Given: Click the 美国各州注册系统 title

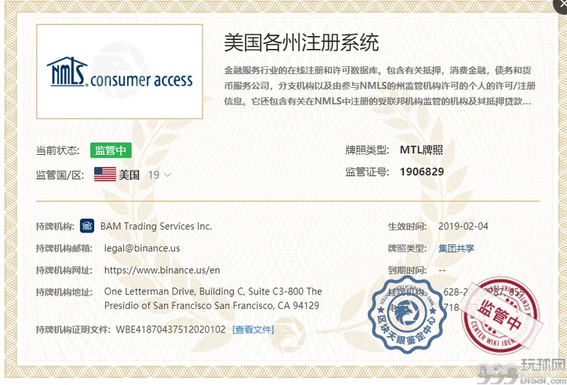Looking at the screenshot, I should click(x=301, y=42).
